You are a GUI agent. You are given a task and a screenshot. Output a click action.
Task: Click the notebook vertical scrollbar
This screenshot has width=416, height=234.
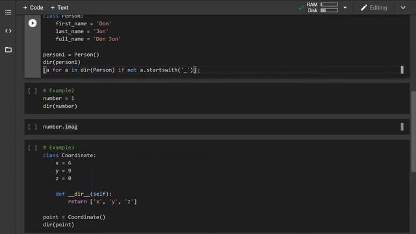[x=413, y=131]
